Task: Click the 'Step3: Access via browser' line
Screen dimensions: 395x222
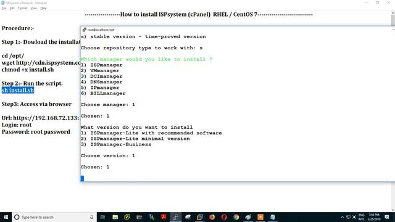Action: coord(36,104)
